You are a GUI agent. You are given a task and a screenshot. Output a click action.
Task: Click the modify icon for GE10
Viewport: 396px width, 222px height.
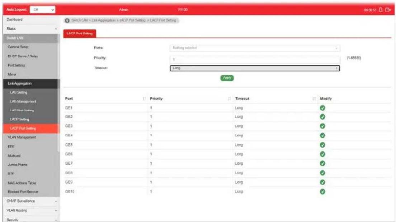tap(322, 192)
